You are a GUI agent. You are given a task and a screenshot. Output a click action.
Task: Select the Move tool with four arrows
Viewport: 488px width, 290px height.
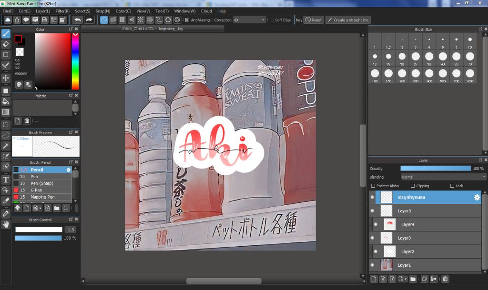6,78
